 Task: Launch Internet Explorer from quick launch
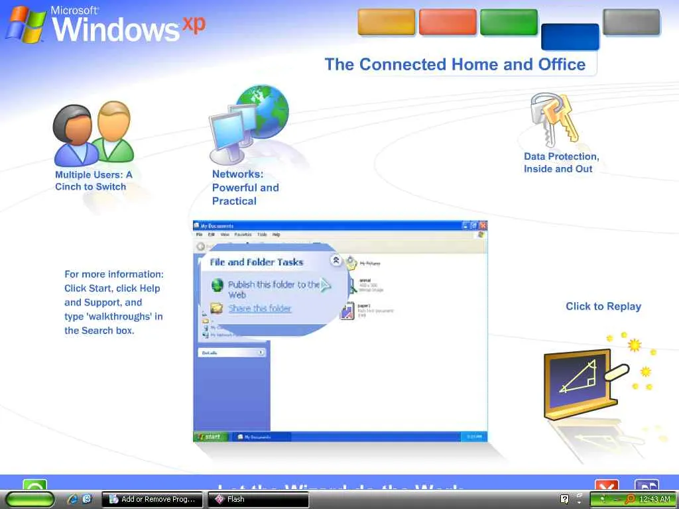pos(72,499)
